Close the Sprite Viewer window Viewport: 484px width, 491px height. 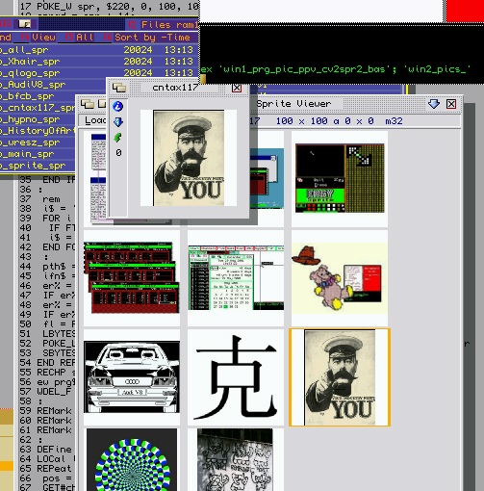pos(451,104)
